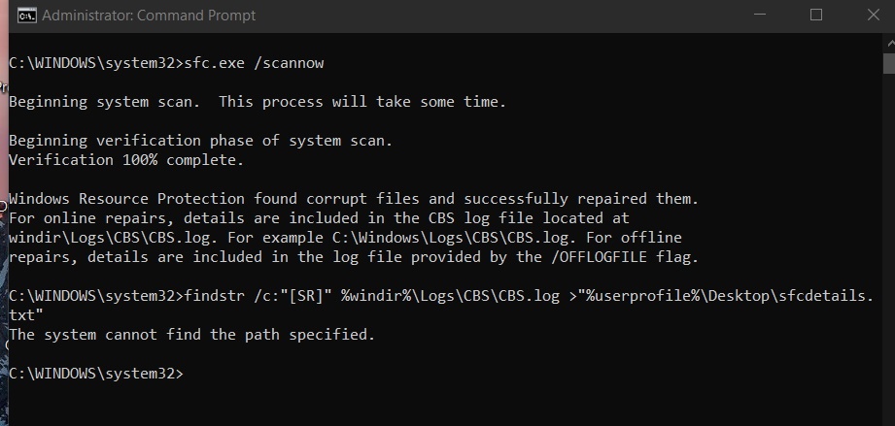Viewport: 895px width, 426px height.
Task: Close the Administrator Command Prompt window
Action: (x=873, y=15)
